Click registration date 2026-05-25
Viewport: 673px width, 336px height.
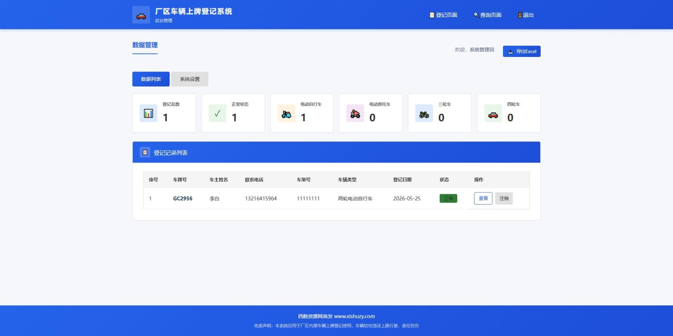tap(407, 199)
